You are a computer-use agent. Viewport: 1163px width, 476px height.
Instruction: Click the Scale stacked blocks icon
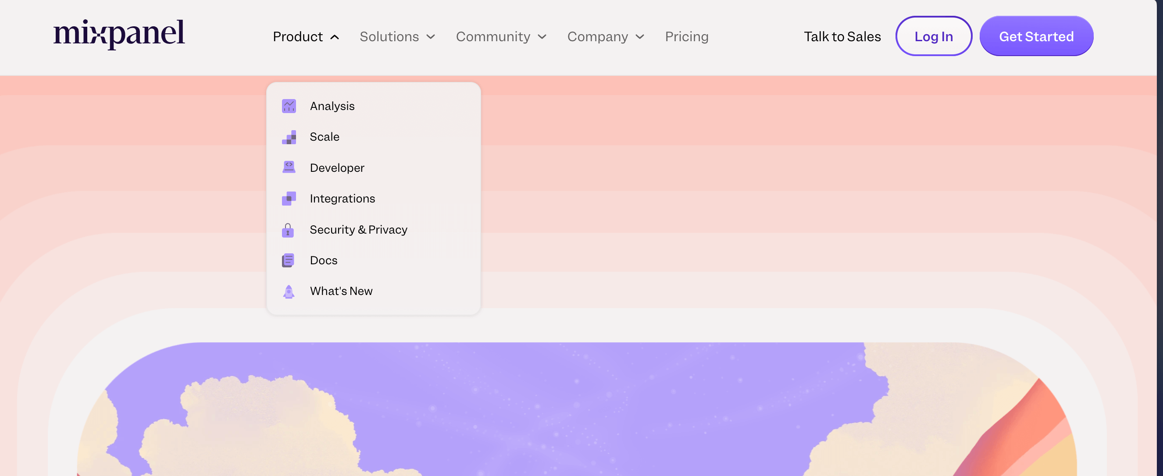click(x=289, y=137)
